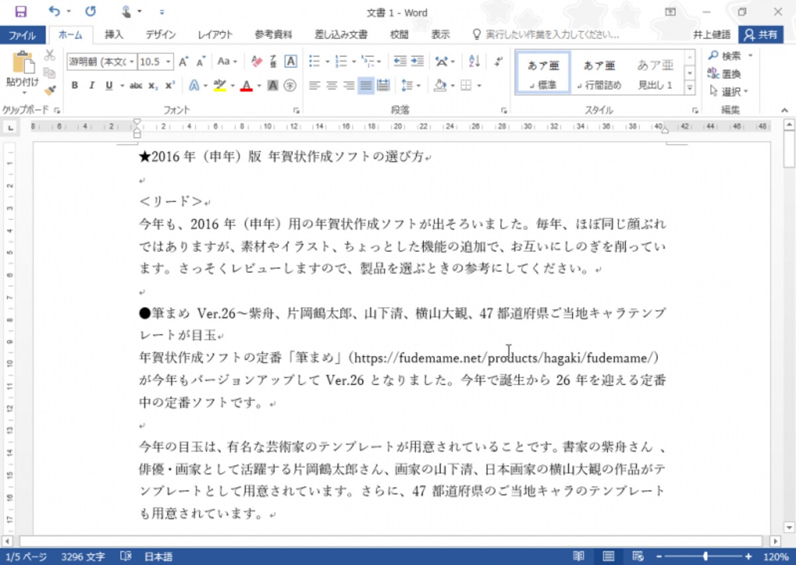Activate the Format Painter brush
The image size is (796, 565).
50,90
